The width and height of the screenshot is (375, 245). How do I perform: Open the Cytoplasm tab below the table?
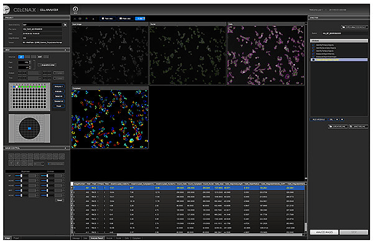[137, 238]
